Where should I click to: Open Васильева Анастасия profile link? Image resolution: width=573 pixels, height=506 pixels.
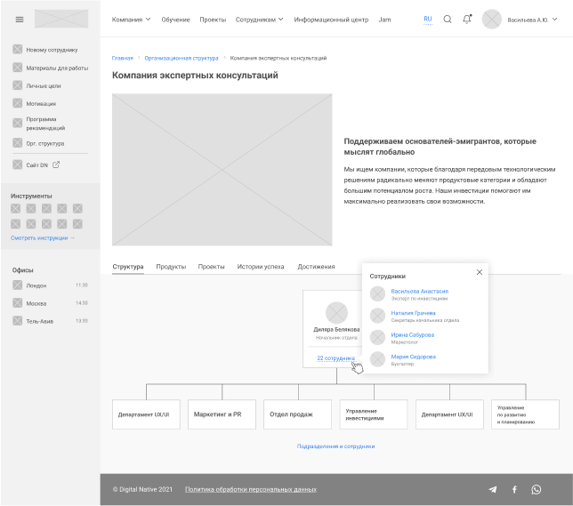coord(420,291)
